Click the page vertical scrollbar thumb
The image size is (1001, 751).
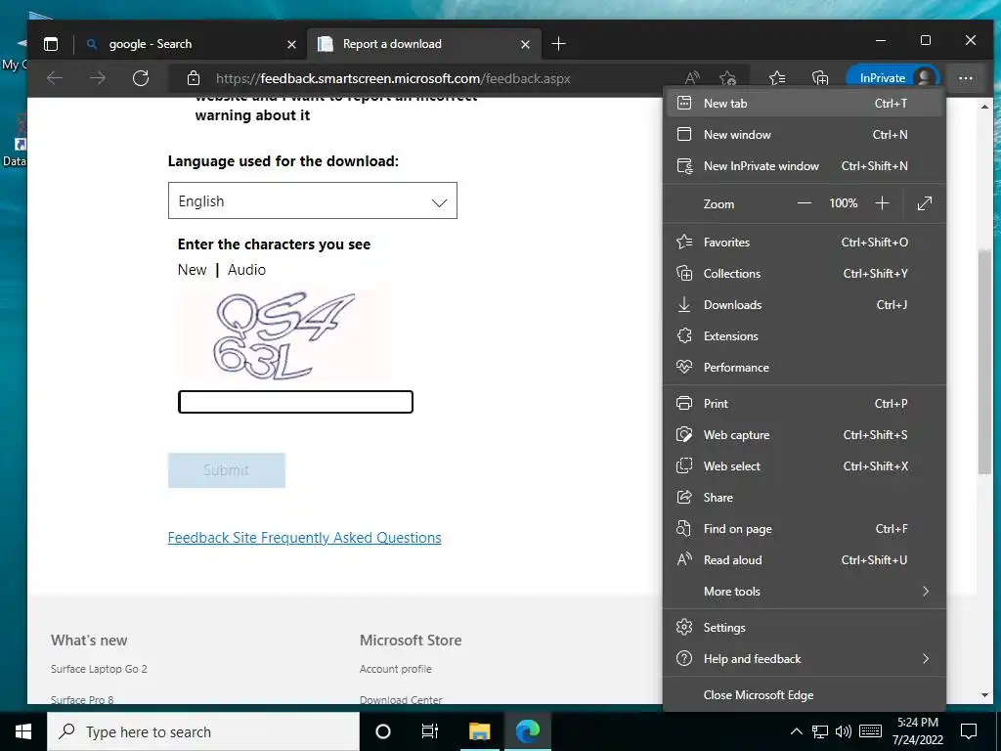983,361
